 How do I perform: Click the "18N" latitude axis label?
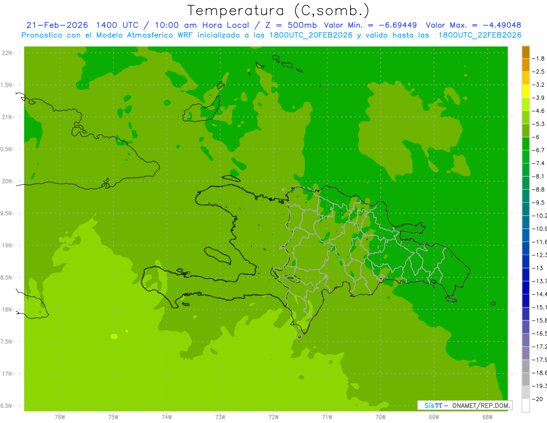[7, 309]
